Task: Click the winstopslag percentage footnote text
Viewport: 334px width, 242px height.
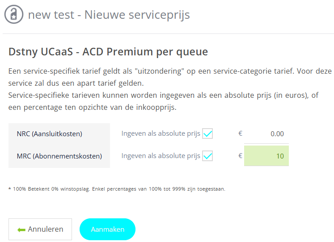Action: [x=117, y=189]
